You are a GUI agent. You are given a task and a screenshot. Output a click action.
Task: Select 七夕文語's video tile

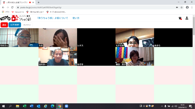pos(135,38)
